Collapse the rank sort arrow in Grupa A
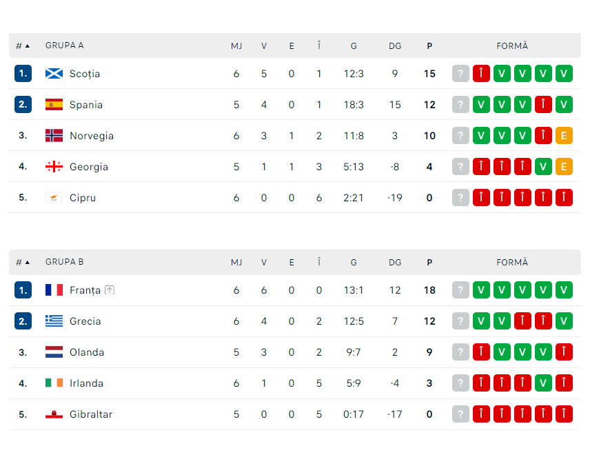590x466 pixels. 26,45
